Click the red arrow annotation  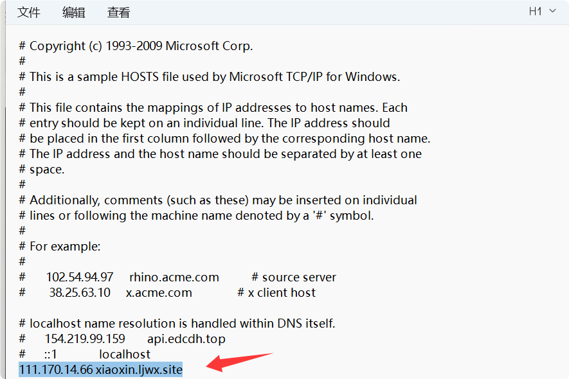[239, 361]
